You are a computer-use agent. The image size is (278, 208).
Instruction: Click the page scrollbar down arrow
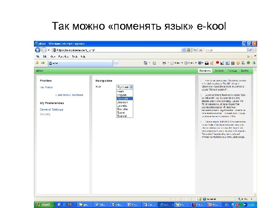[255, 194]
